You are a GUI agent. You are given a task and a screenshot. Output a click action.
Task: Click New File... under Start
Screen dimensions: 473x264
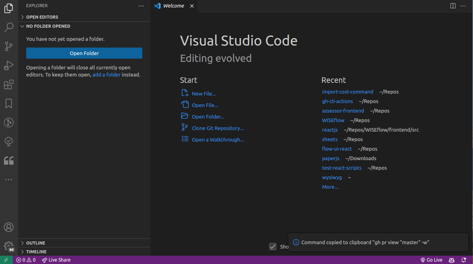(x=204, y=94)
